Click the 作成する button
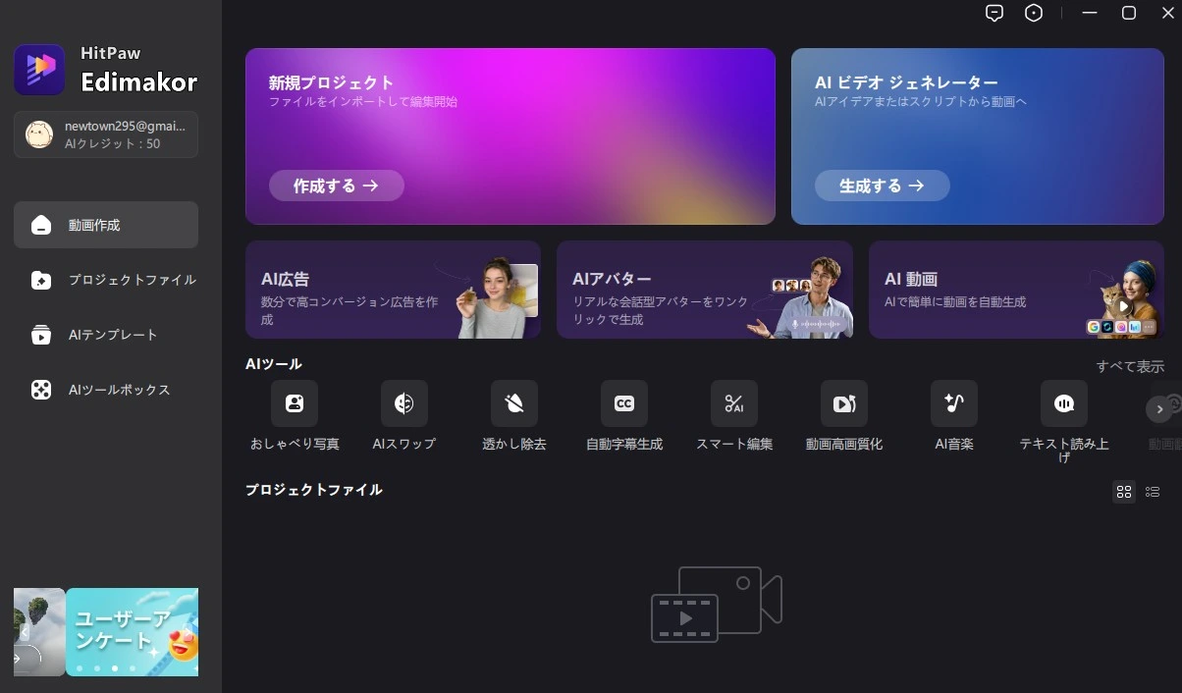 coord(337,186)
